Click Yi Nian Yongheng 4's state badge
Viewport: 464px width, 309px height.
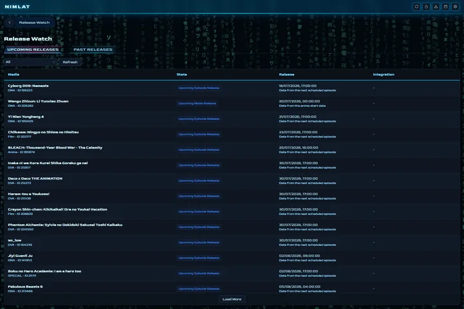tap(199, 119)
